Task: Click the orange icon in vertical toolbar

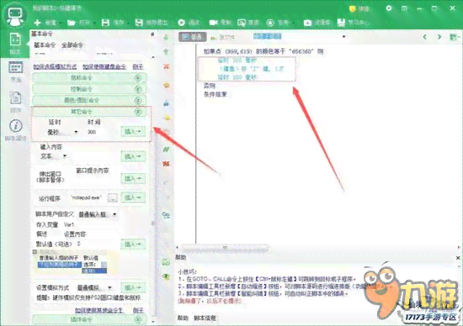Action: pyautogui.click(x=167, y=85)
